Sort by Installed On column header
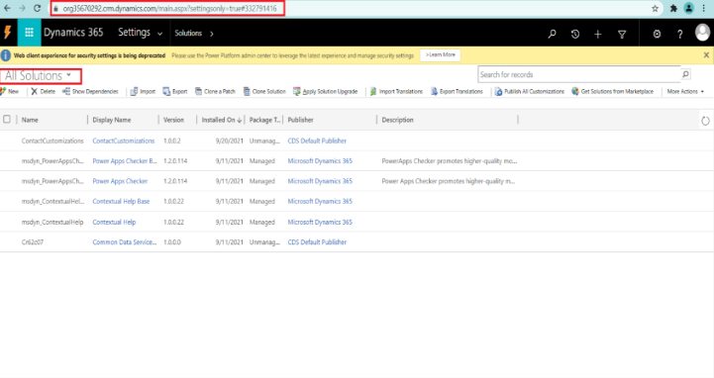Viewport: 714px width, 378px height. click(x=222, y=120)
